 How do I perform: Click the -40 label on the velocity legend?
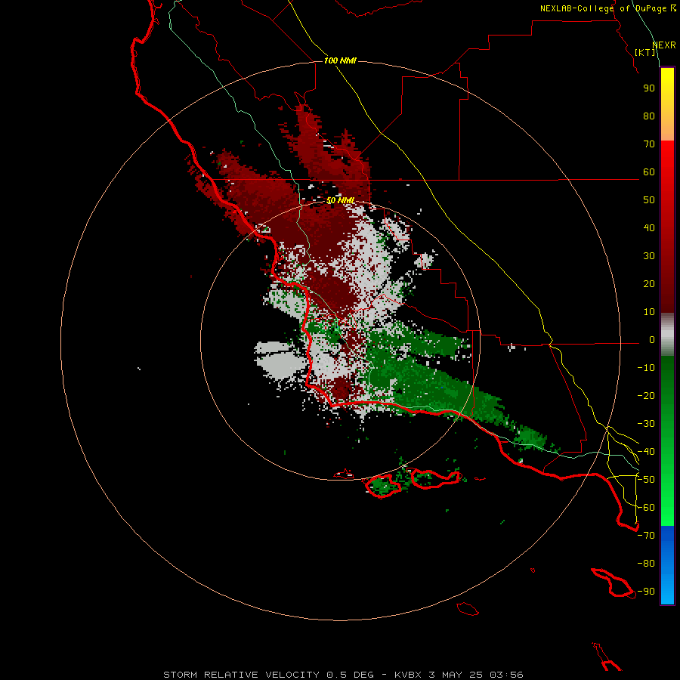tap(646, 452)
